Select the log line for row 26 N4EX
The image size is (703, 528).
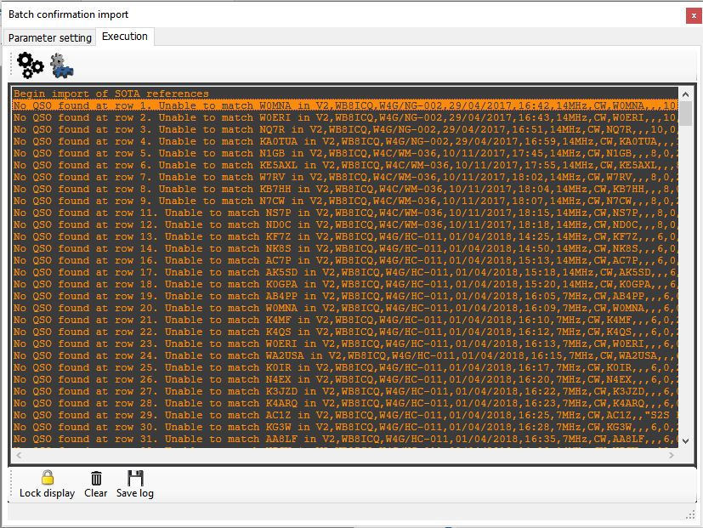(x=345, y=379)
